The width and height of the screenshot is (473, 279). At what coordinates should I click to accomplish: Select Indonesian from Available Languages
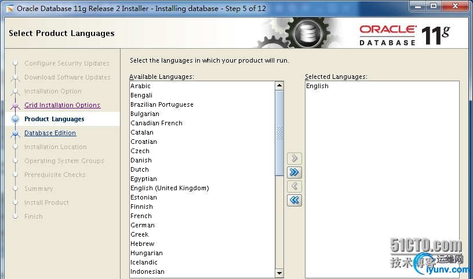(x=202, y=272)
